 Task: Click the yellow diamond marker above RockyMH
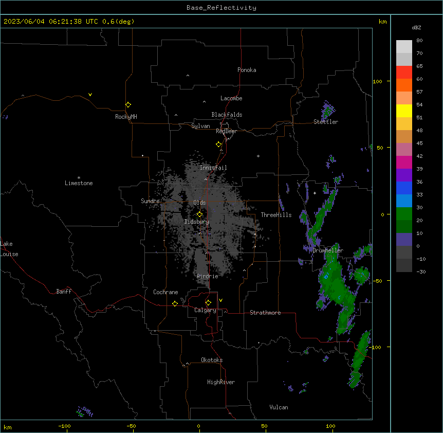[128, 105]
